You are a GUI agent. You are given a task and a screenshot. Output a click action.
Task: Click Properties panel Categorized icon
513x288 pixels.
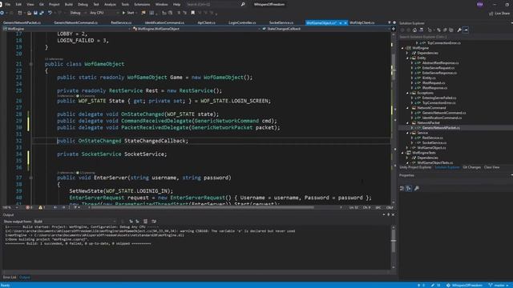tap(402, 189)
